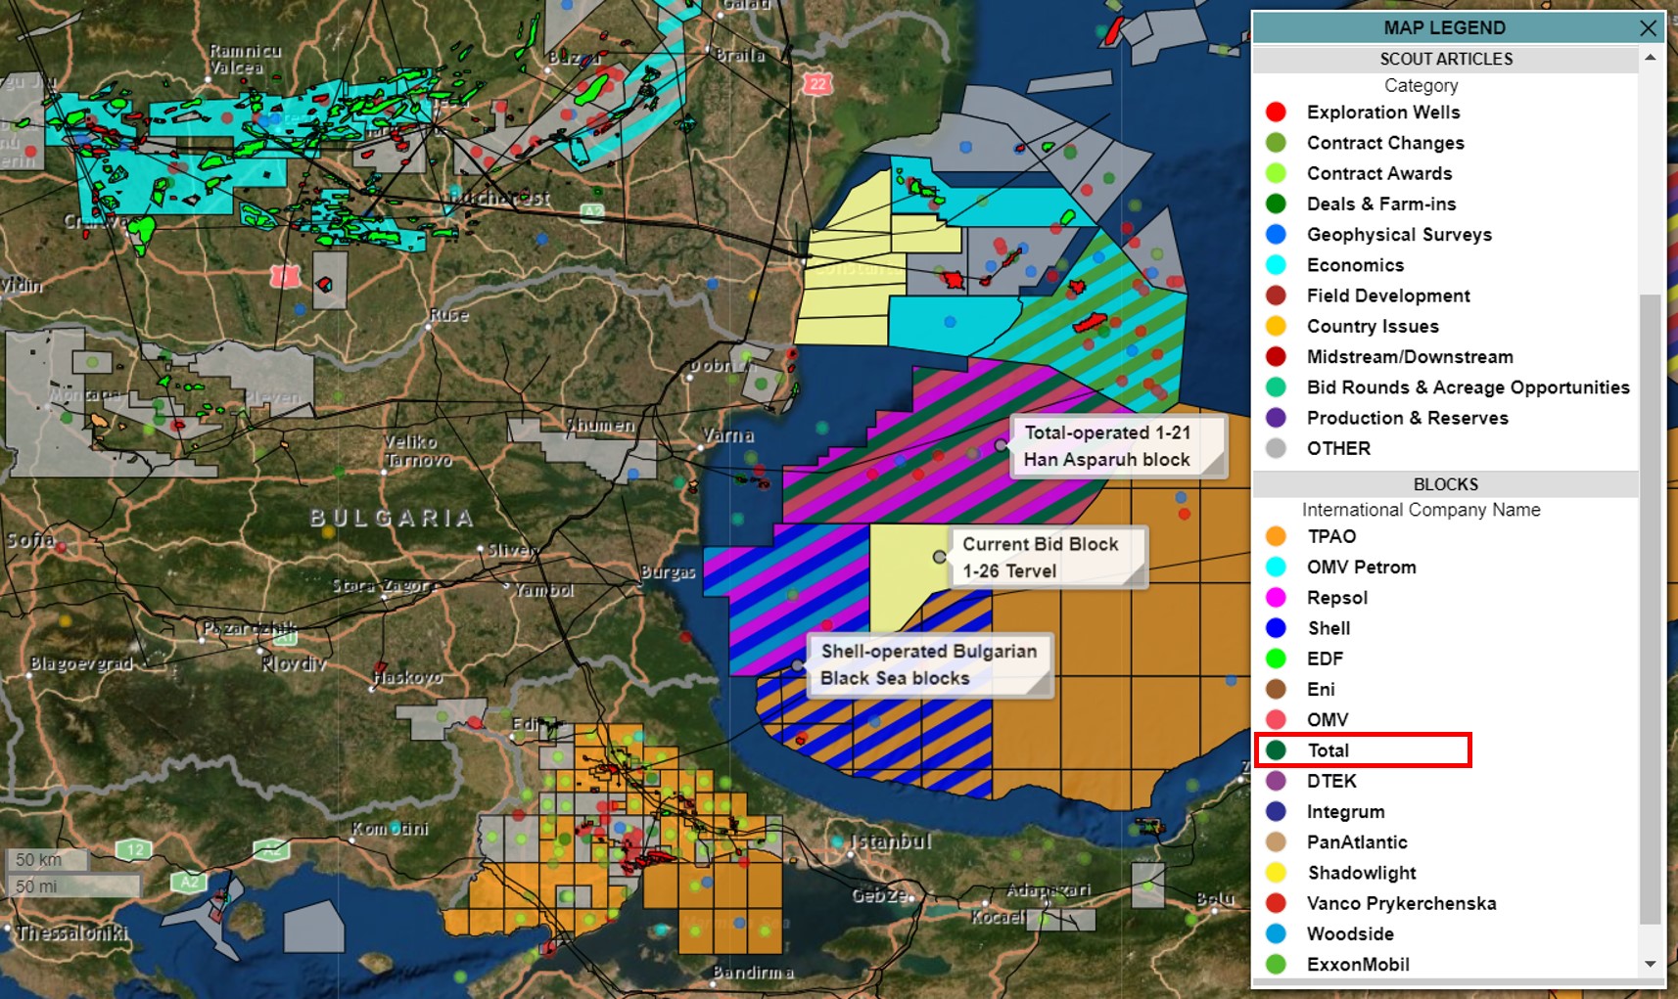Select ExxonMobil in the blocks legend
This screenshot has height=999, width=1678.
click(1358, 965)
